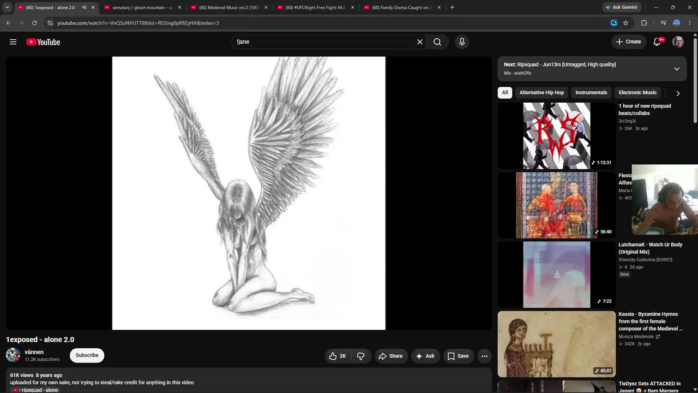Click the install app icon in address bar
This screenshot has width=698, height=393.
tap(614, 23)
